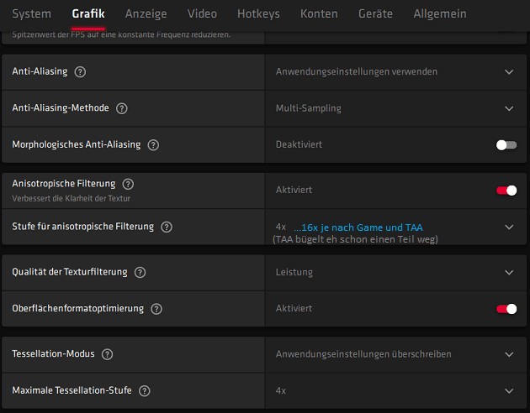
Task: Open the Konten tab
Action: (x=319, y=13)
